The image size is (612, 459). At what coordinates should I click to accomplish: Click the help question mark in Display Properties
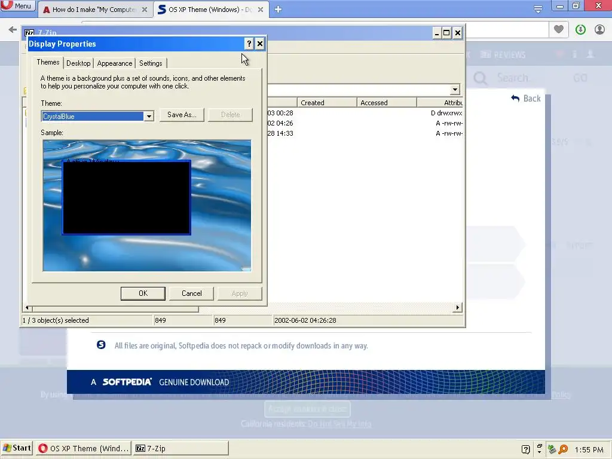[x=249, y=44]
